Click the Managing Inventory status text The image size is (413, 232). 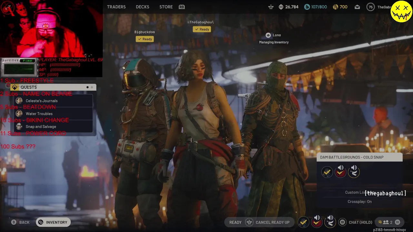(274, 42)
